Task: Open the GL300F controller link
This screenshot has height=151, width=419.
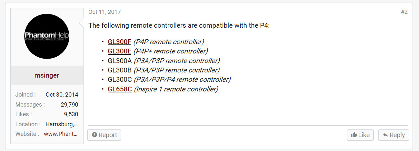Action: 119,42
